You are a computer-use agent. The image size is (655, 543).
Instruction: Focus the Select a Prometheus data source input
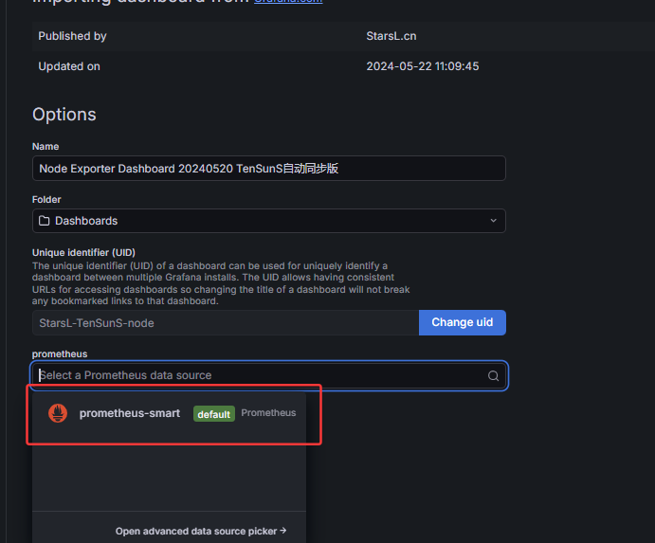click(x=269, y=375)
